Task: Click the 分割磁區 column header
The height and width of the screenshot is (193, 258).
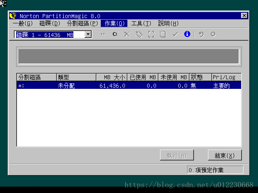Action: click(37, 77)
